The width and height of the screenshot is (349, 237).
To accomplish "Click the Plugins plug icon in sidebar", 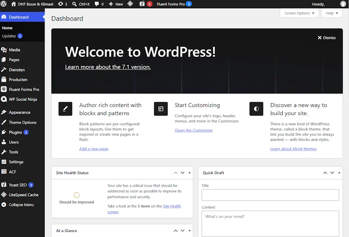I will [4, 132].
